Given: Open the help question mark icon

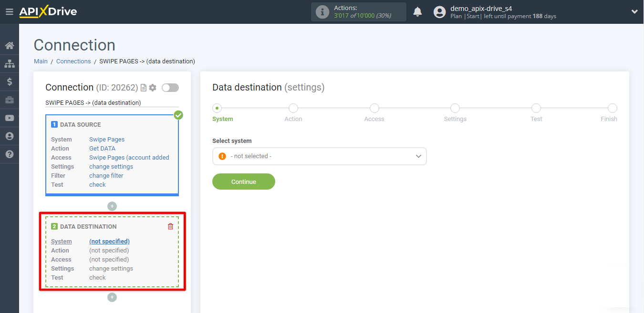Looking at the screenshot, I should [x=10, y=154].
